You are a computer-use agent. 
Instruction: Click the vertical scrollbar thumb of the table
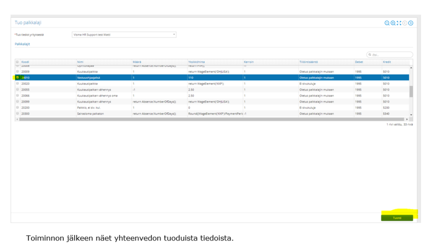(x=411, y=91)
